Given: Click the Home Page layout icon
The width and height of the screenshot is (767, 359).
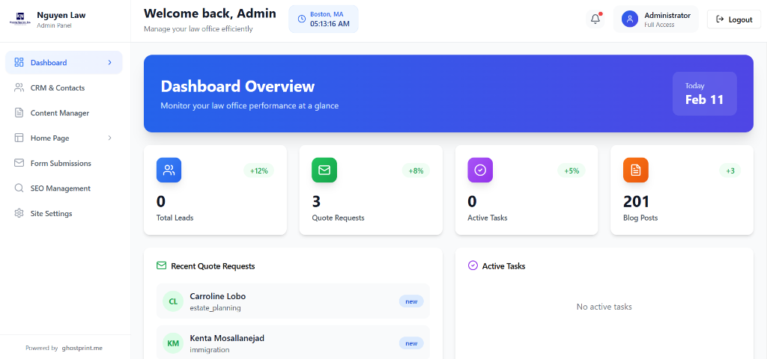Looking at the screenshot, I should (x=19, y=138).
